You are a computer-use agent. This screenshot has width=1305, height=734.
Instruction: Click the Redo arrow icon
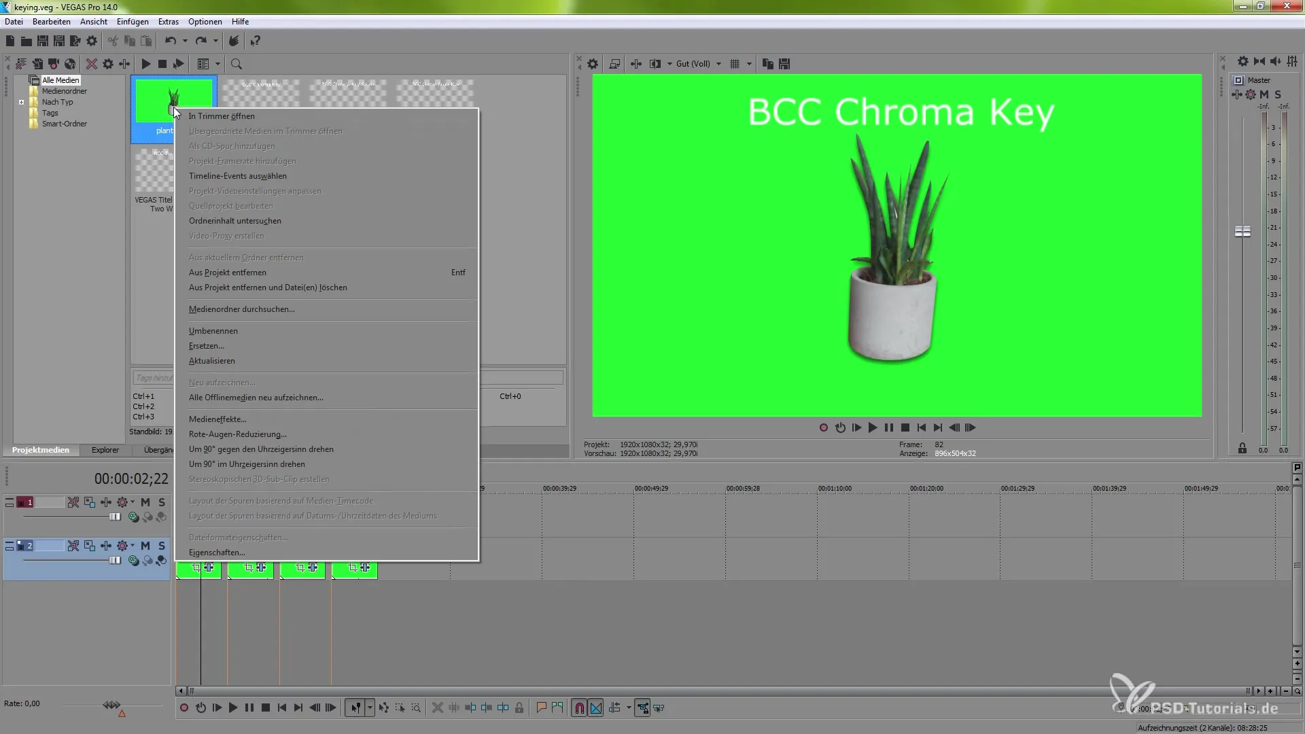(x=201, y=41)
